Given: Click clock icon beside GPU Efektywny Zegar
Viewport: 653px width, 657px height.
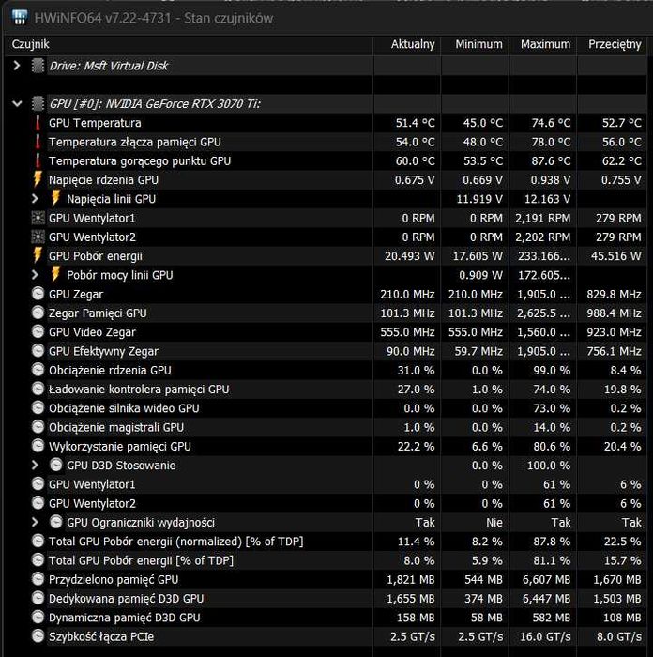Looking at the screenshot, I should tap(38, 351).
